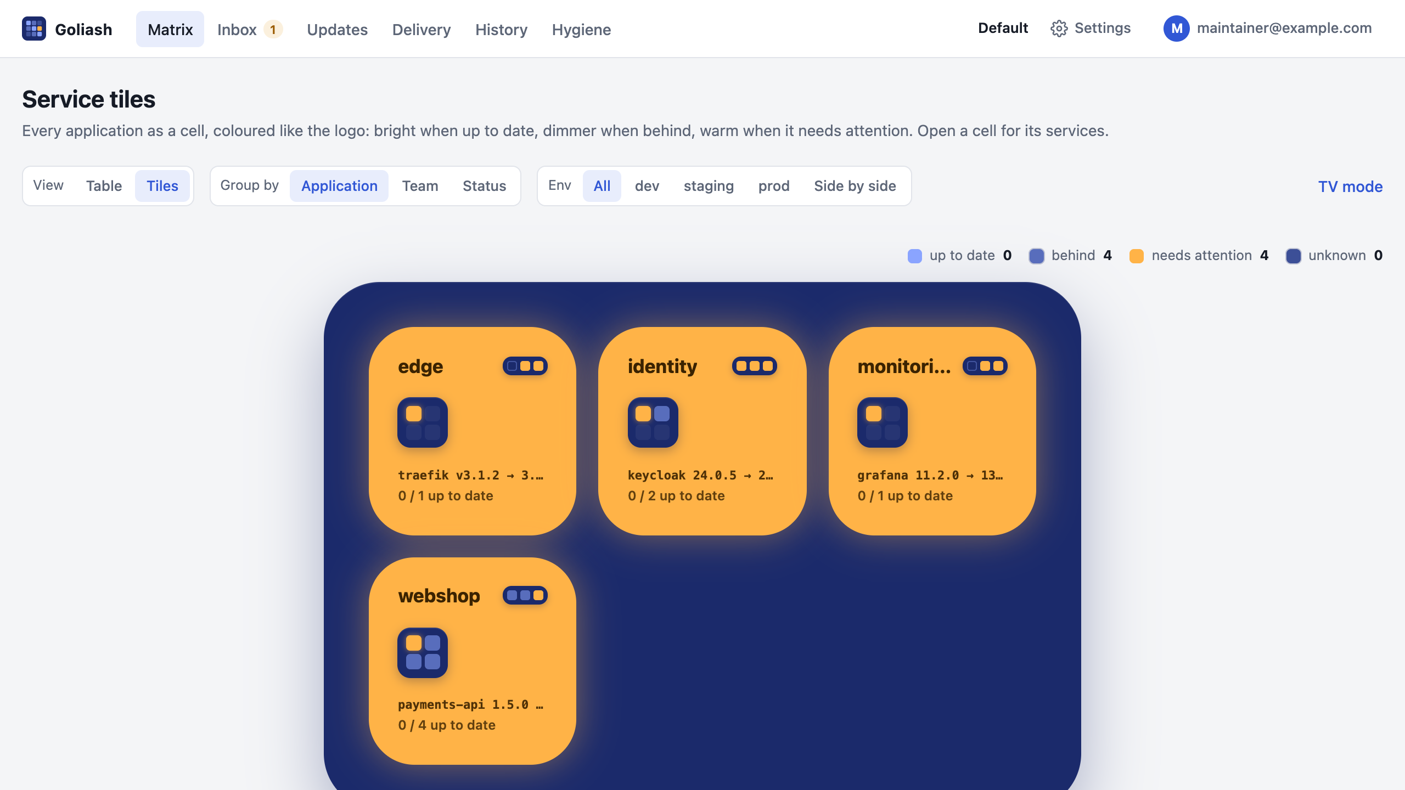
Task: Enter TV mode
Action: tap(1350, 187)
